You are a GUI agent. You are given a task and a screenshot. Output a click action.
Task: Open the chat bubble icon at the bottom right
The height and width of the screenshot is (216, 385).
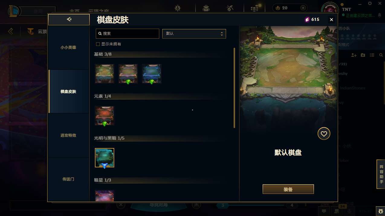pyautogui.click(x=324, y=211)
